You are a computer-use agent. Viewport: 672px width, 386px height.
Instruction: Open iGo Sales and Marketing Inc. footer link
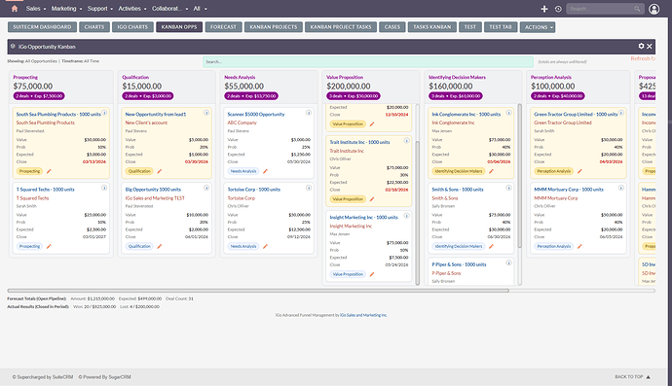click(363, 315)
